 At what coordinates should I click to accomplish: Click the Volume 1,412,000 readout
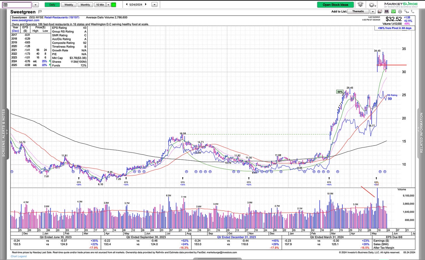(392, 24)
